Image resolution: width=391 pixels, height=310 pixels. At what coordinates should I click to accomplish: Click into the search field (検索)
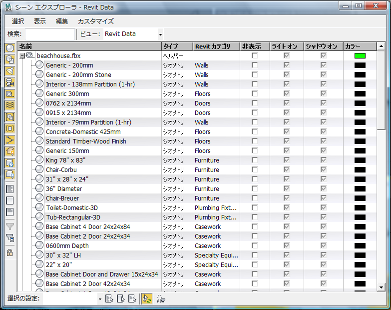pos(50,34)
